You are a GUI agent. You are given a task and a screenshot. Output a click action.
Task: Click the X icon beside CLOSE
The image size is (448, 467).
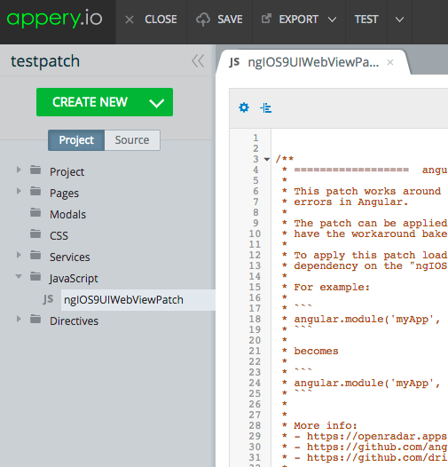tap(130, 20)
